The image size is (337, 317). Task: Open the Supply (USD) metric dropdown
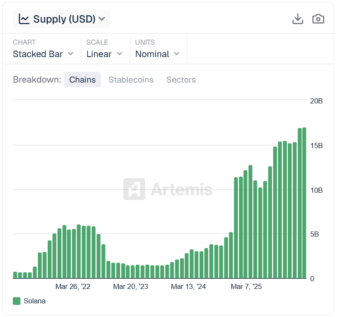[x=62, y=19]
